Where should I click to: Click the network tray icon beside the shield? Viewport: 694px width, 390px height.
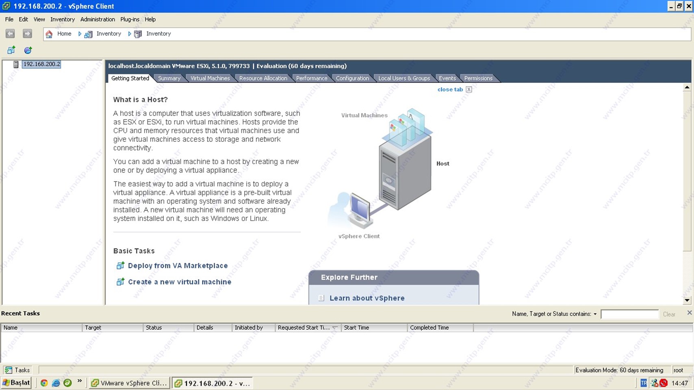coord(654,383)
